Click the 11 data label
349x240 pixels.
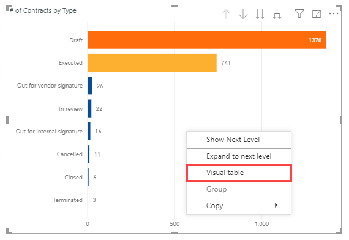coord(97,155)
